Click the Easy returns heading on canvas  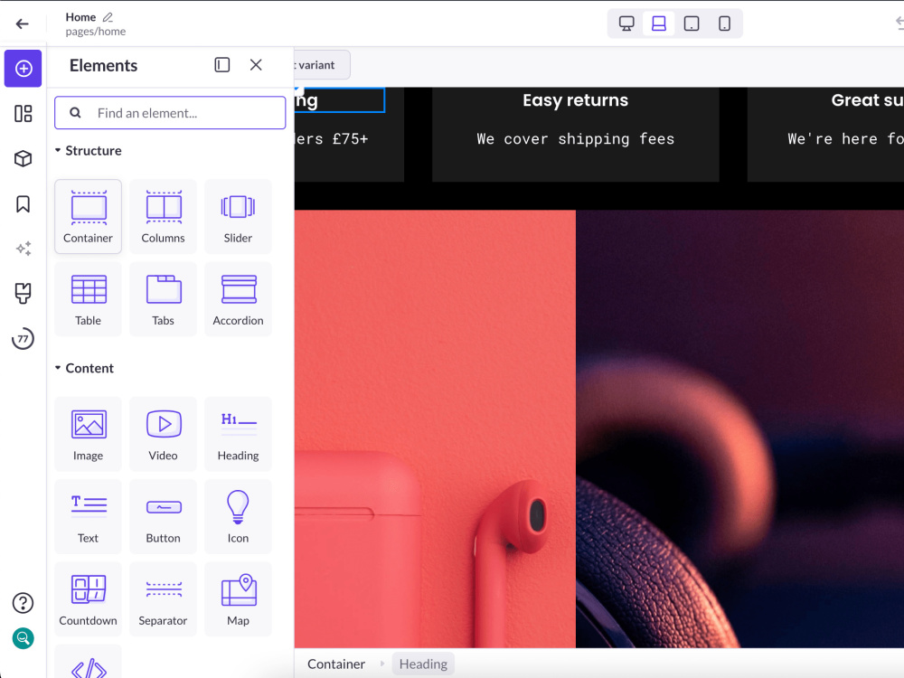[x=575, y=100]
